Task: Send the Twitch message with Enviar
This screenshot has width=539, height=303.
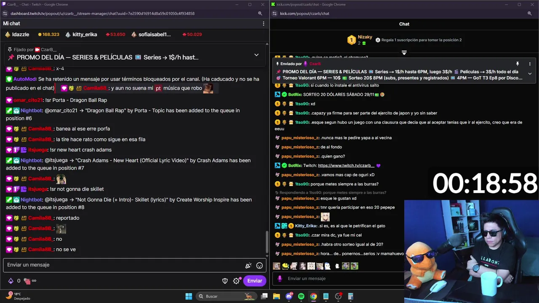Action: click(255, 281)
